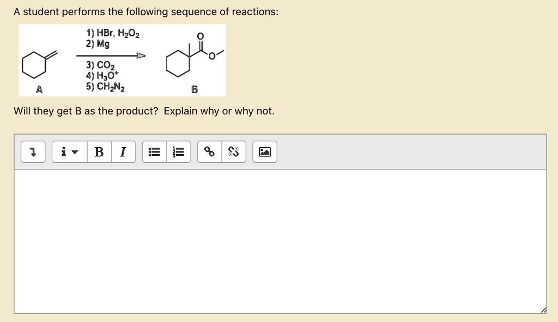The width and height of the screenshot is (558, 322).
Task: Select the Italic formatting icon
Action: click(x=122, y=151)
